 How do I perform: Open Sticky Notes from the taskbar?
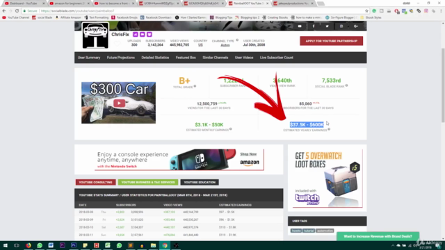pyautogui.click(x=85, y=245)
